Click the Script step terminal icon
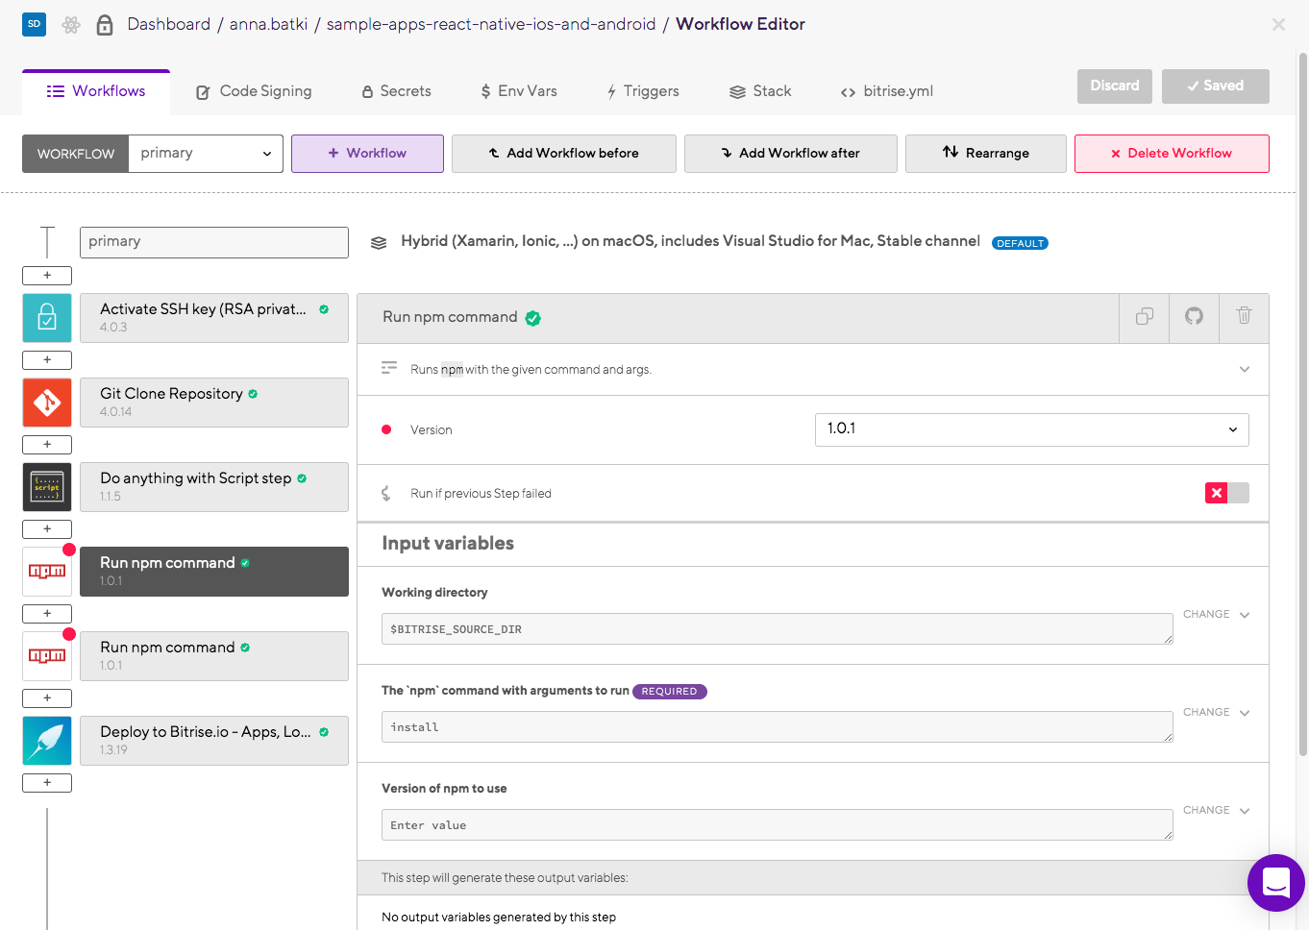This screenshot has width=1309, height=930. pos(47,487)
